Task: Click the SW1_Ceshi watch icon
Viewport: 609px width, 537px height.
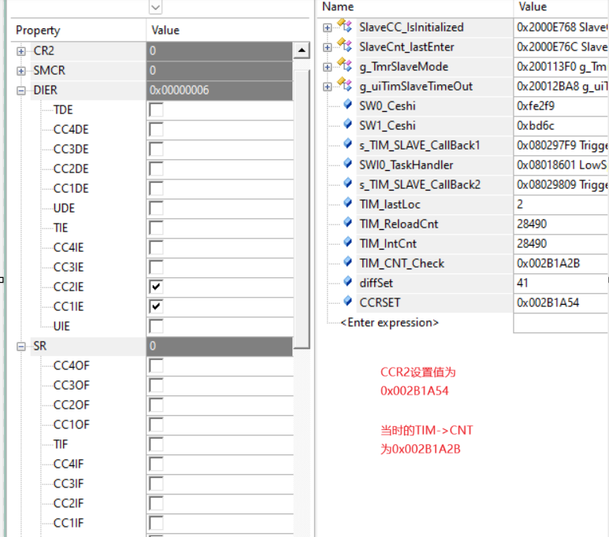Action: click(347, 124)
